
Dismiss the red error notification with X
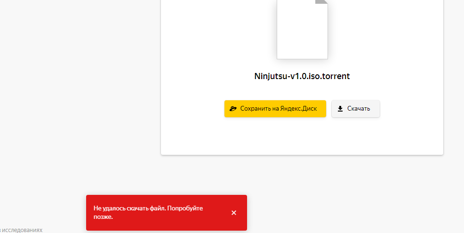(234, 213)
